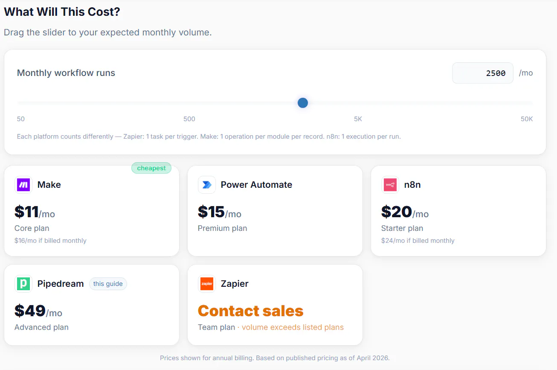Click the "Advanced plan" label
Screen dimensions: 557x370
click(41, 327)
